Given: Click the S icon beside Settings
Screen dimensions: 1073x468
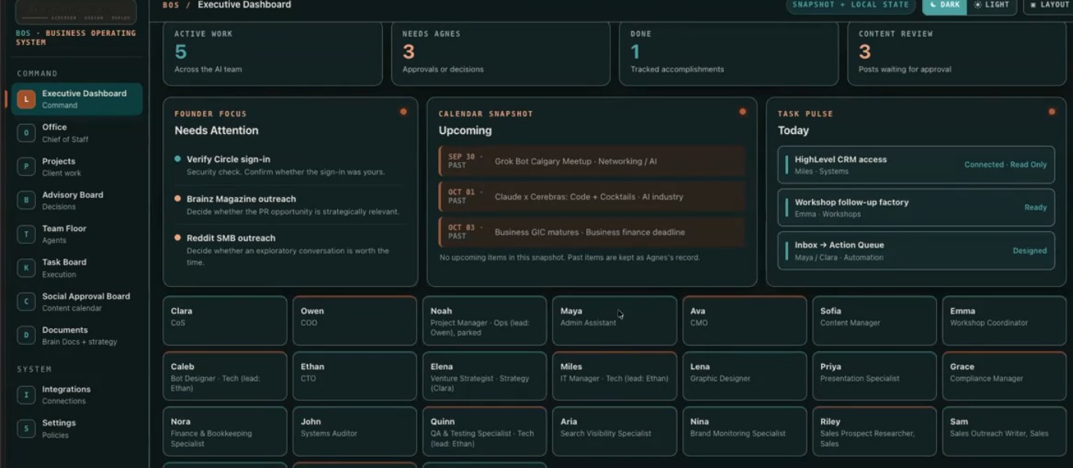Looking at the screenshot, I should 27,428.
